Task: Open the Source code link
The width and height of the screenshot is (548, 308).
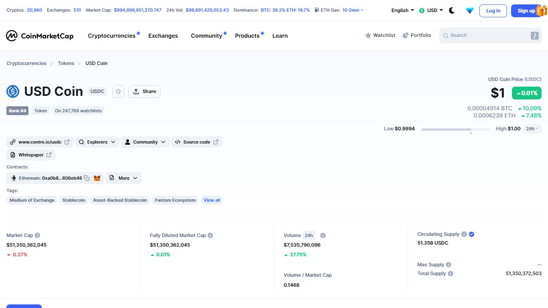Action: (197, 142)
